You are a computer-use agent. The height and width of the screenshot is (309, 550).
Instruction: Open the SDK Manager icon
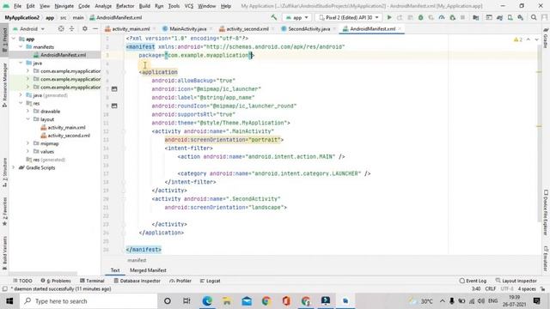click(x=521, y=17)
